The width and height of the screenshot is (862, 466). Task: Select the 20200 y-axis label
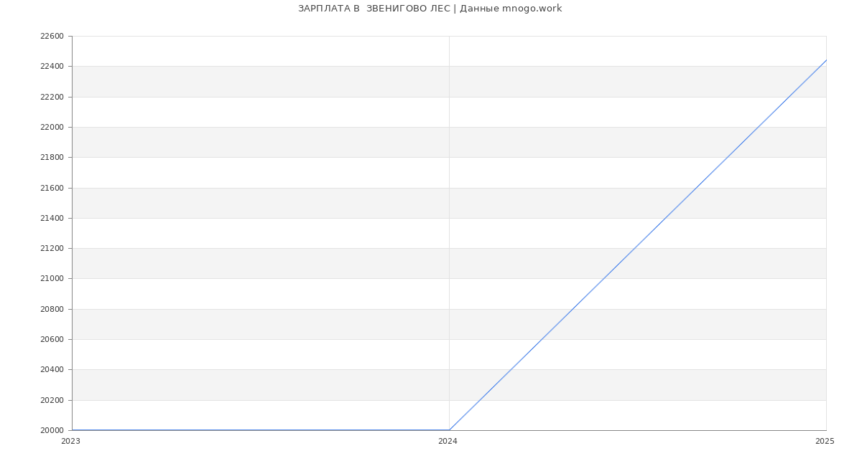point(52,401)
